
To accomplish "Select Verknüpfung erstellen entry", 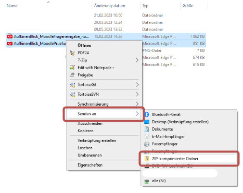I will pos(97,140).
